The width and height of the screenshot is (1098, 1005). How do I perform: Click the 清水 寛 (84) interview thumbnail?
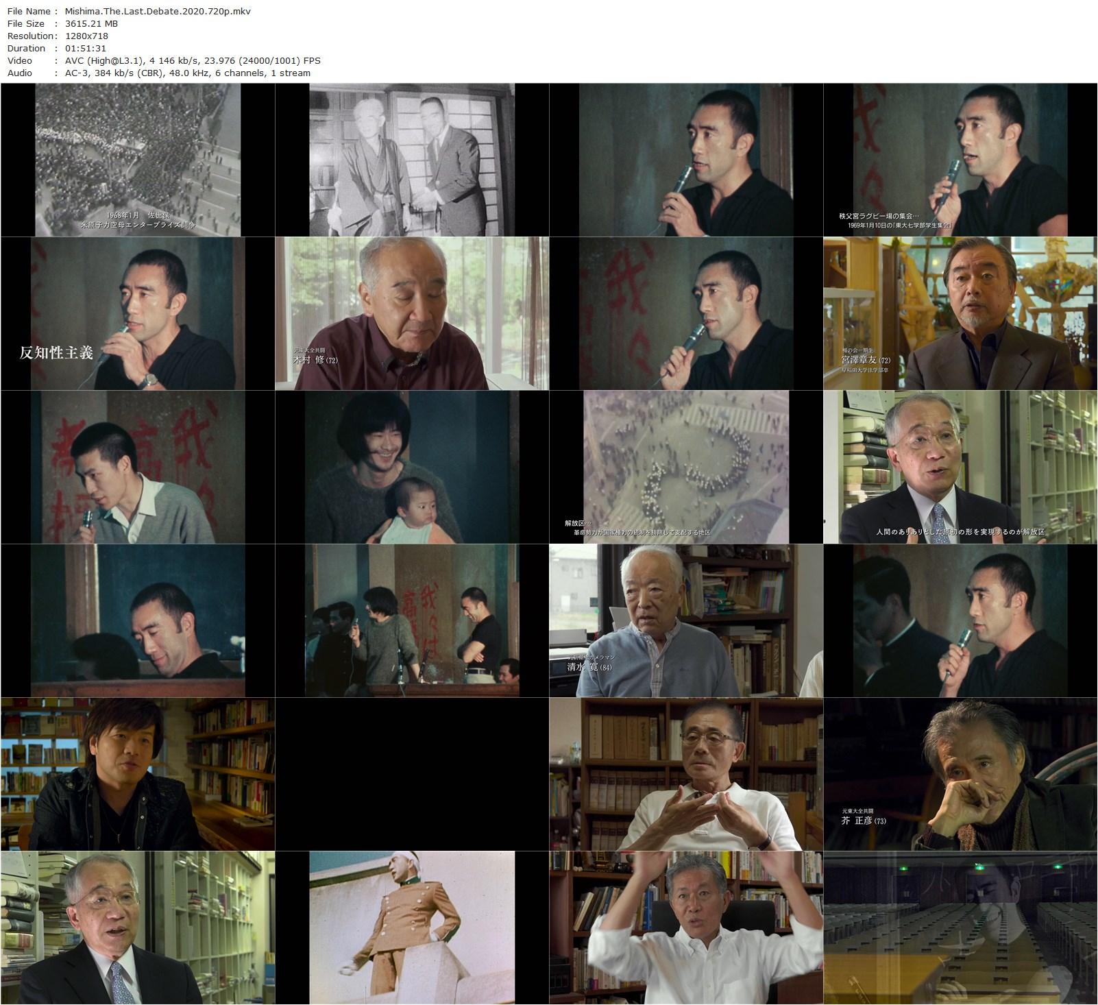pos(685,621)
